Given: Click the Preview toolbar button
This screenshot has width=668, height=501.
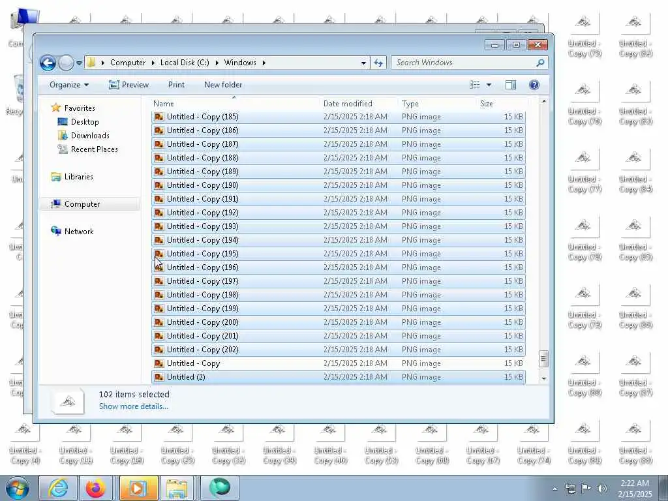Looking at the screenshot, I should (x=129, y=85).
